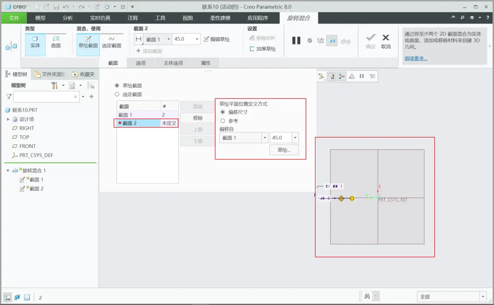This screenshot has width=494, height=305.
Task: Click the pause feature icon
Action: tap(296, 40)
